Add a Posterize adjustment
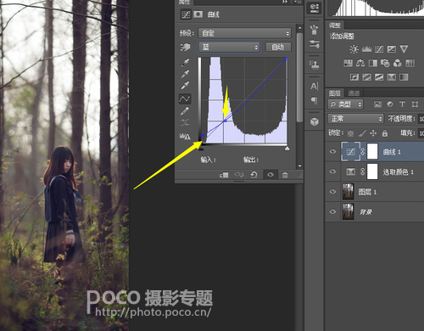 [366, 76]
